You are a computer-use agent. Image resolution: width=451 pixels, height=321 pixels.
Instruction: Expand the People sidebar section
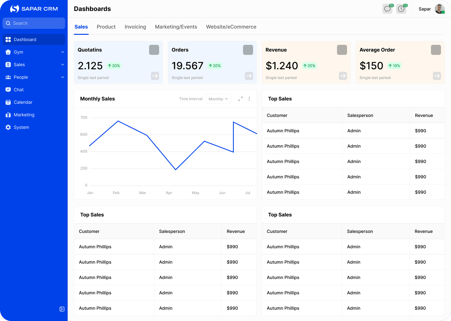coord(62,77)
